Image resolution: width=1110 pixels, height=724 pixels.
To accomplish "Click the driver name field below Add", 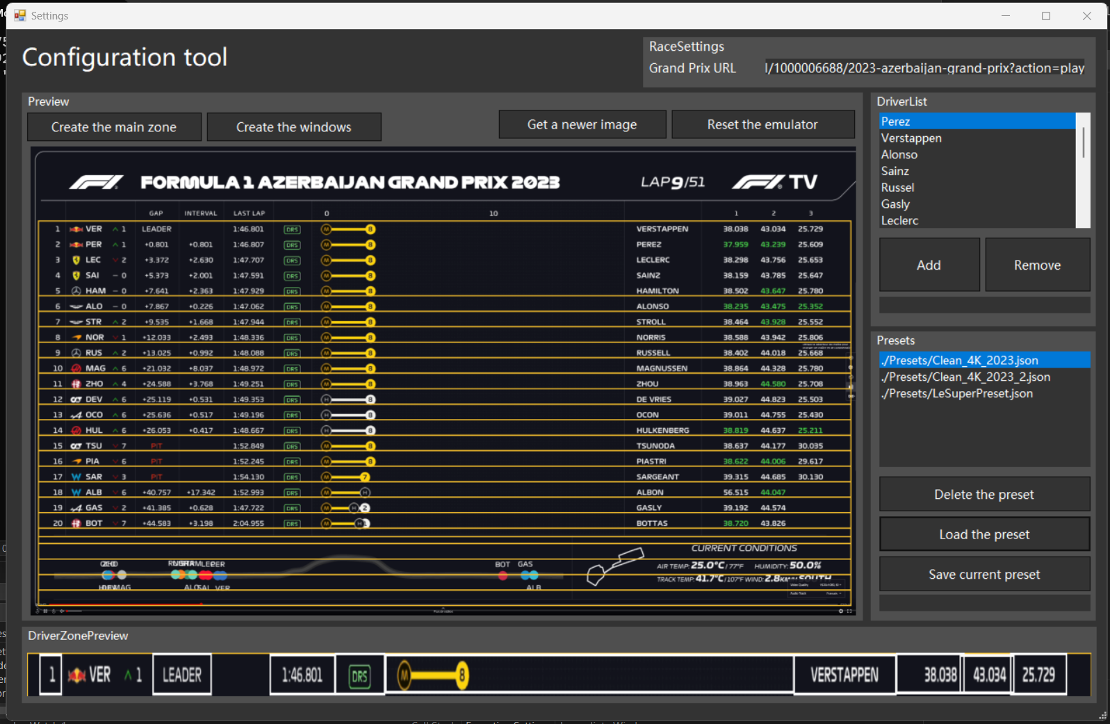I will [984, 304].
